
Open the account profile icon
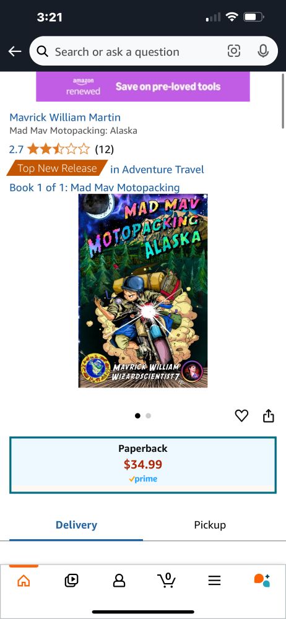119,580
